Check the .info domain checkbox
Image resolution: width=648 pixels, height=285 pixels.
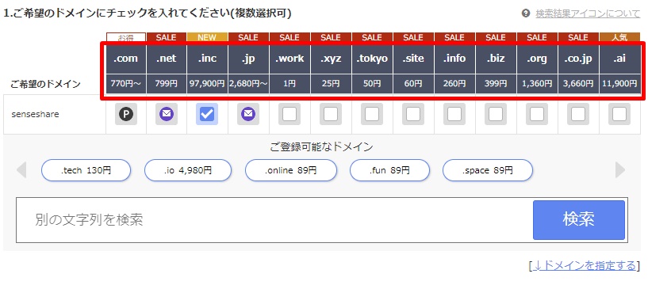(454, 114)
